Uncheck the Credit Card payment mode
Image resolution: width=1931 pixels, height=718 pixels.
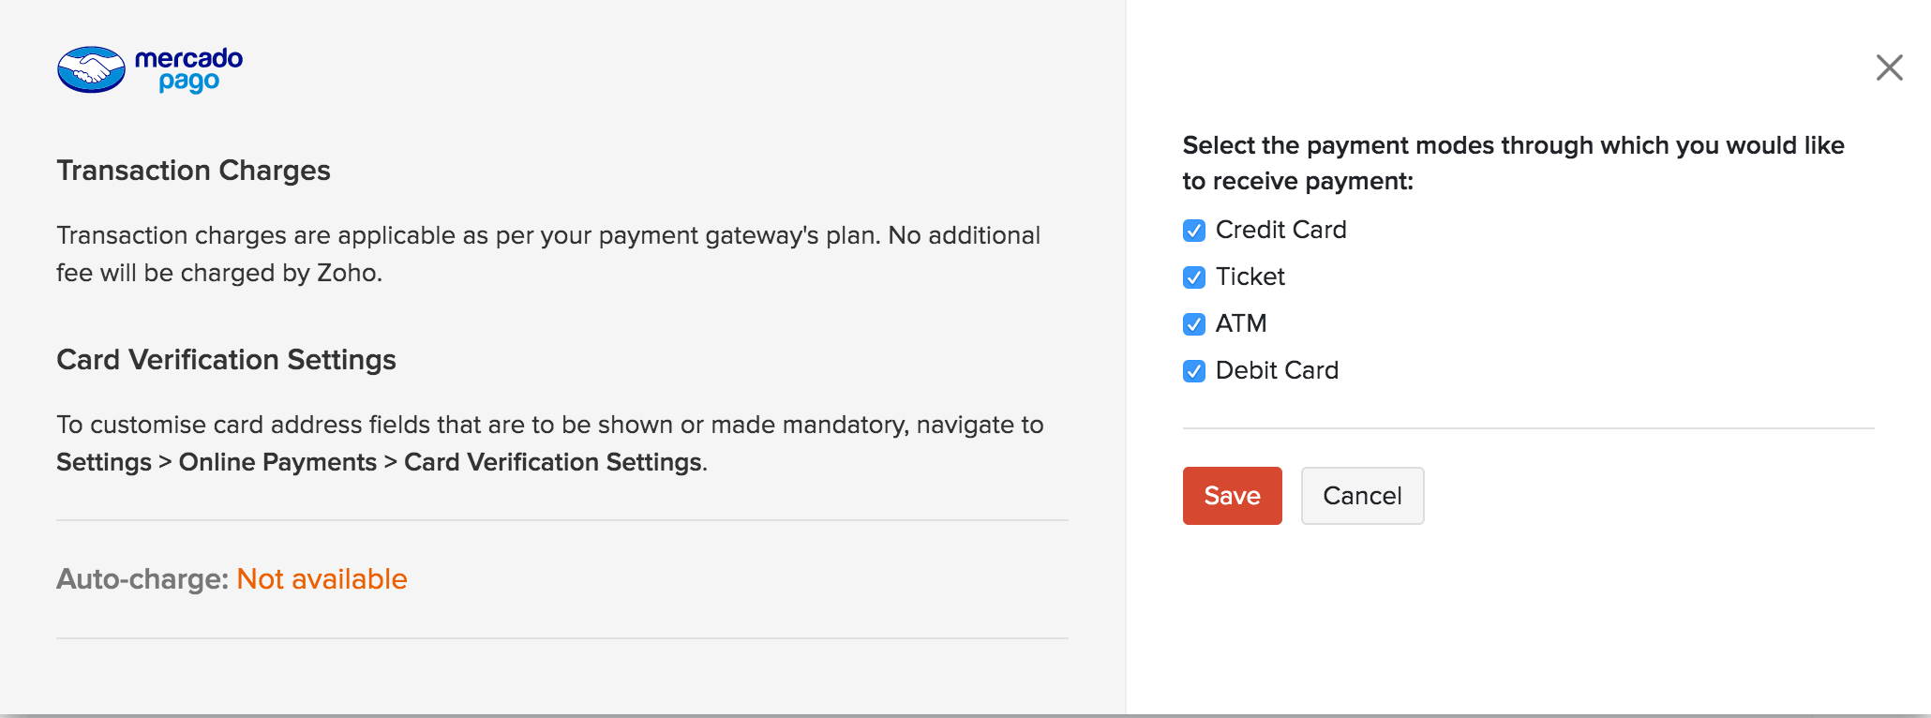tap(1192, 230)
